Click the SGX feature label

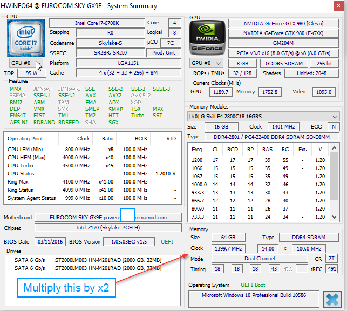113,123
